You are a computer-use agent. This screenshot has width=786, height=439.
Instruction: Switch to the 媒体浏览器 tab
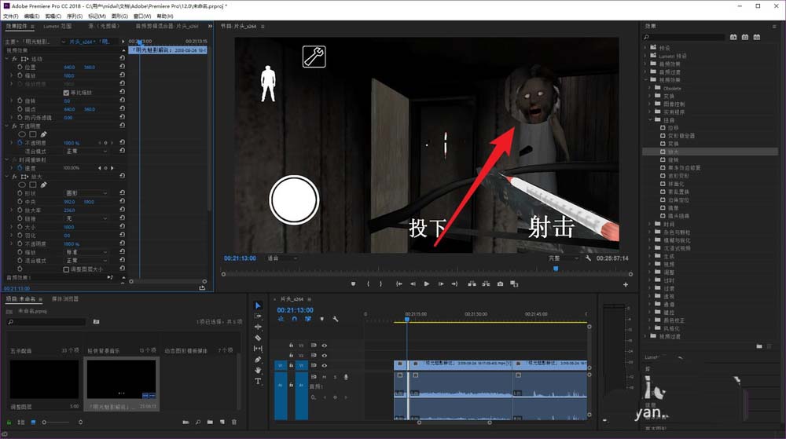click(x=64, y=299)
